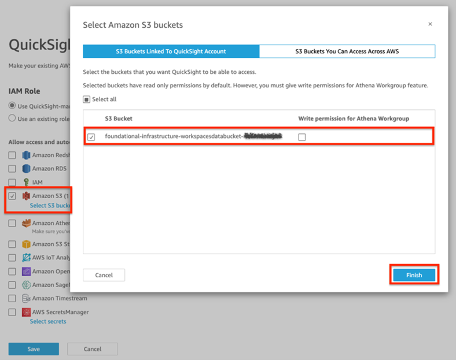The height and width of the screenshot is (360, 456).
Task: Click the Amazon SageMaker icon
Action: (26, 285)
